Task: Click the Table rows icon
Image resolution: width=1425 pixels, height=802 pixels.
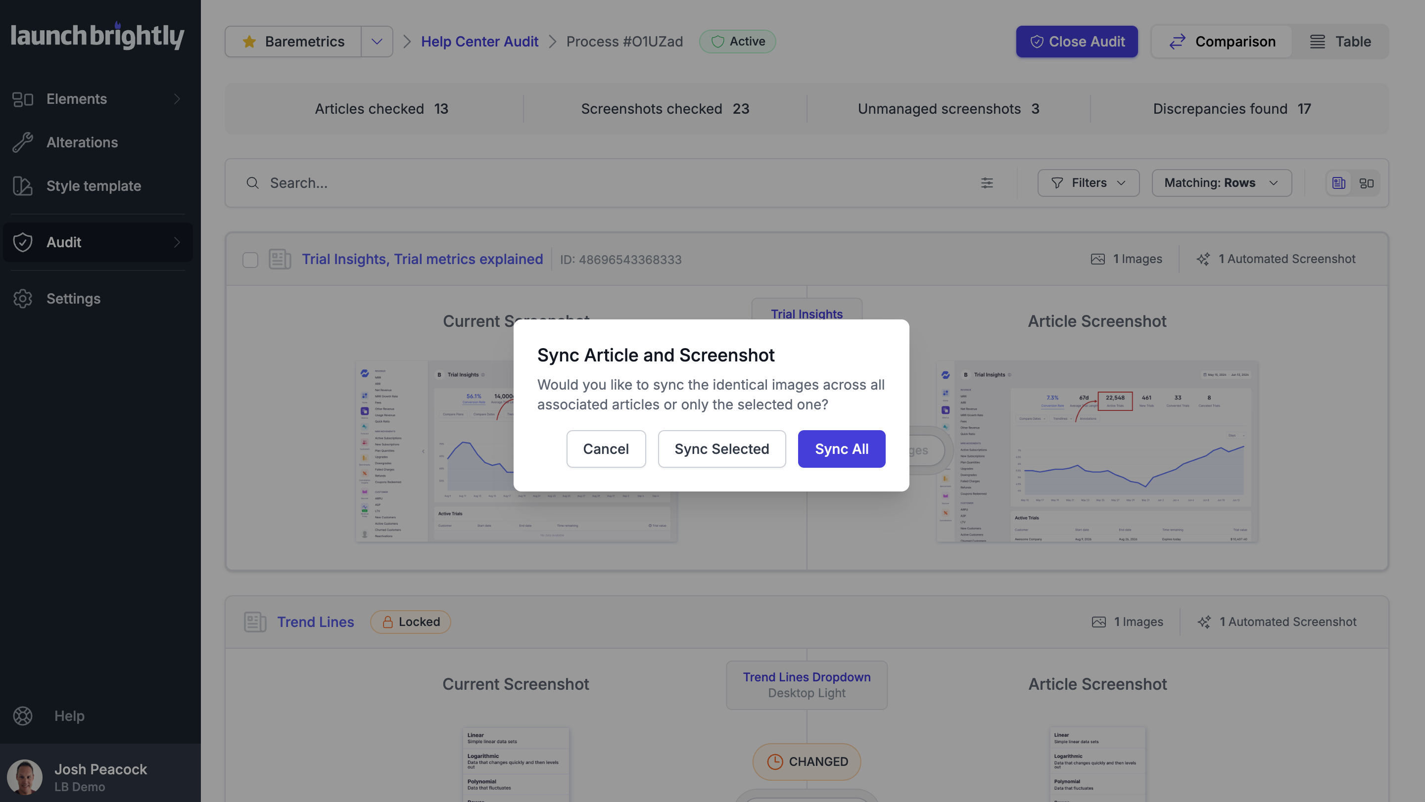Action: click(1317, 42)
